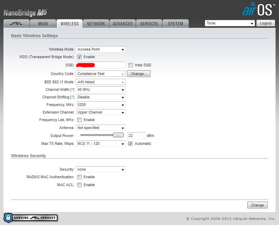Switch to the MAIN tab
The image size is (279, 225).
click(x=43, y=24)
